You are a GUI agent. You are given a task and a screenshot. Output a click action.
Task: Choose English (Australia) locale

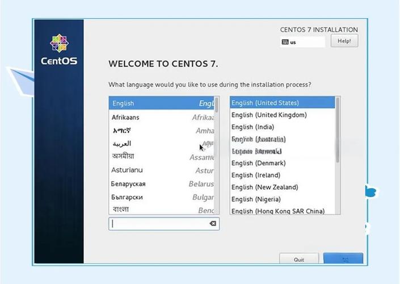(283, 139)
